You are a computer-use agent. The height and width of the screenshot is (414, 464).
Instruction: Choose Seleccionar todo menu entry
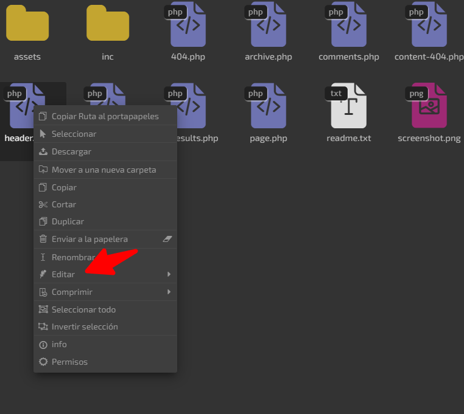(x=105, y=309)
